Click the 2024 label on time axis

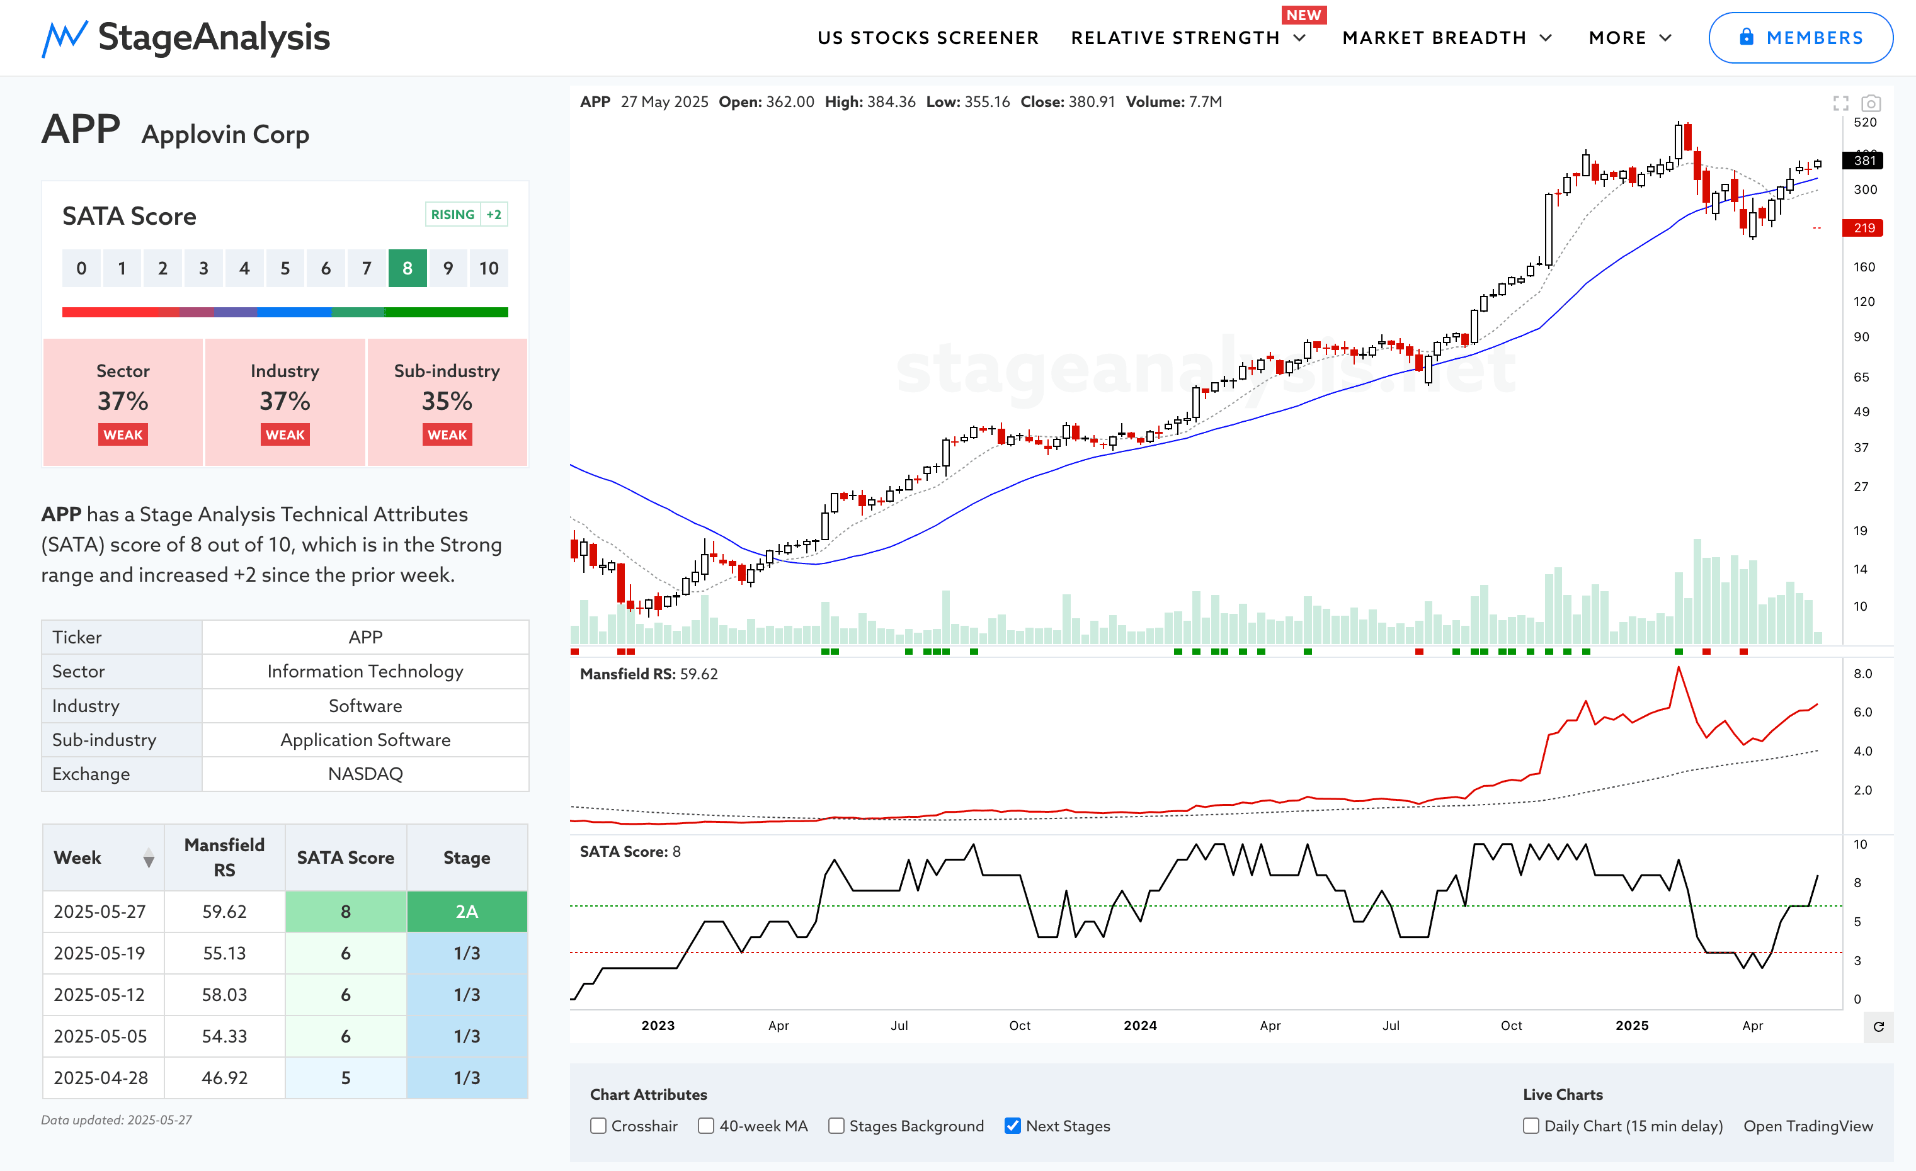[x=1140, y=1026]
